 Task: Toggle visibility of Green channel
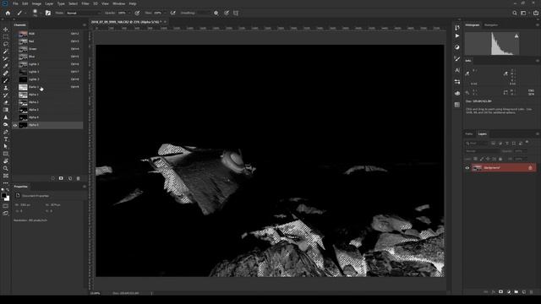point(15,49)
